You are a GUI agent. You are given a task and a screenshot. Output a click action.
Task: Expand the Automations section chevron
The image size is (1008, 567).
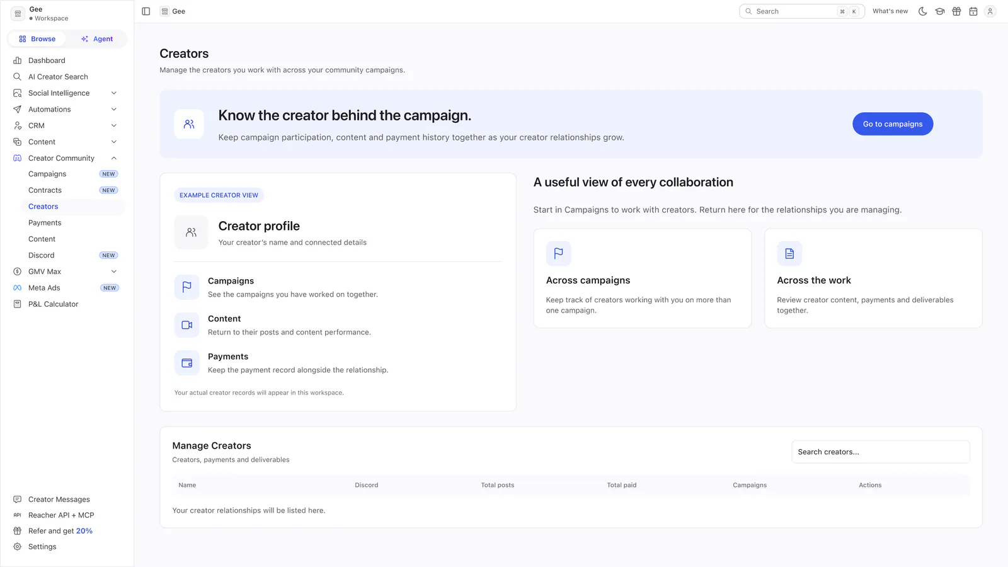coord(114,110)
